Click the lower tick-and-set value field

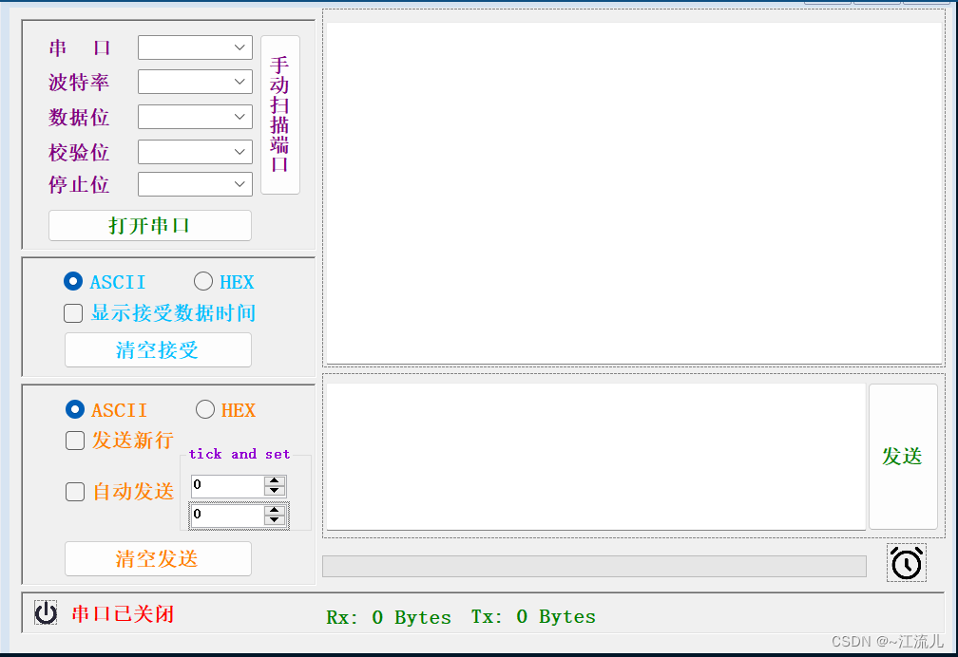[x=228, y=515]
